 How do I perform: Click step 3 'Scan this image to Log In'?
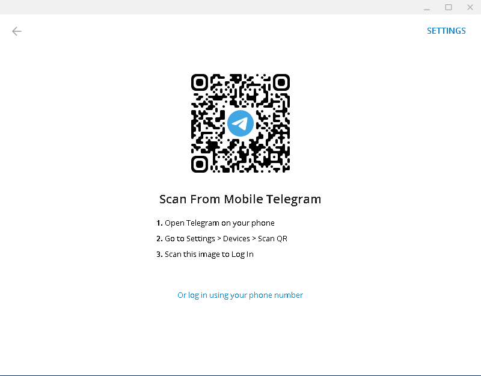point(209,254)
